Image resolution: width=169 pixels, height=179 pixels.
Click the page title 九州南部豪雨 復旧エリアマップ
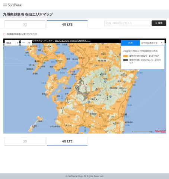[28, 14]
